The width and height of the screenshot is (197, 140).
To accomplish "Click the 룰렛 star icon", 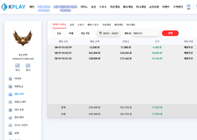I will (10, 133).
